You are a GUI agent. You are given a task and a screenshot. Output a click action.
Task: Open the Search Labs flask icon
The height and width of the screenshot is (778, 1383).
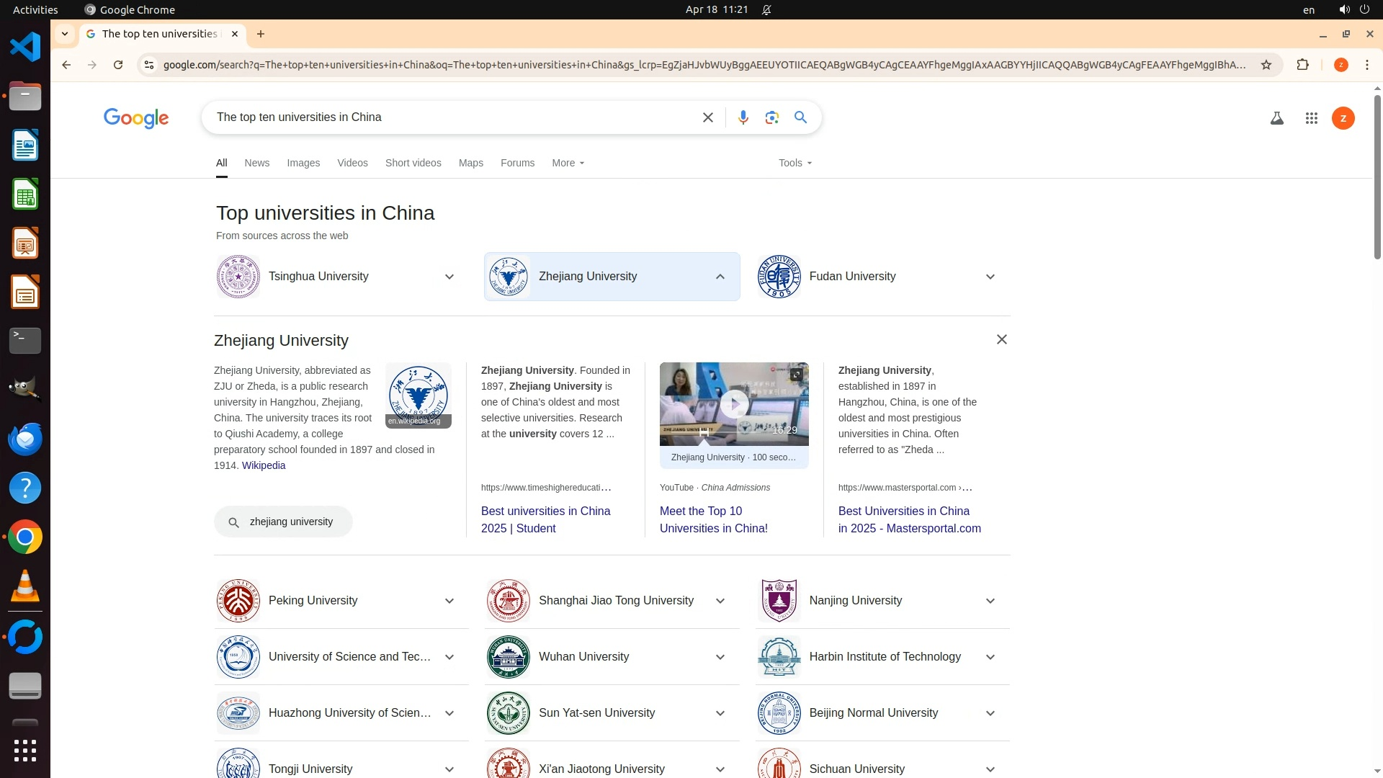coord(1276,118)
